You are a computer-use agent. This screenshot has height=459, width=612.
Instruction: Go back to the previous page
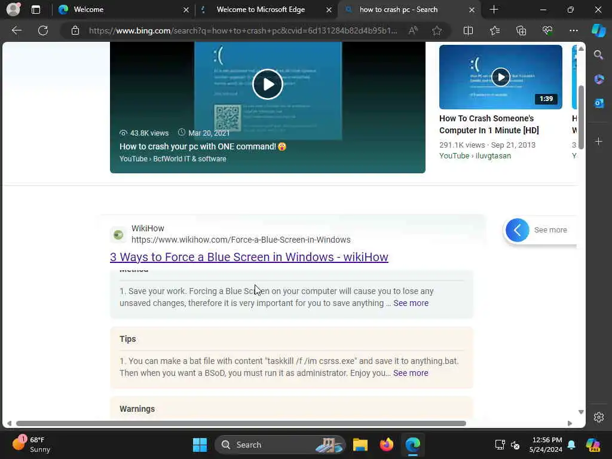(x=16, y=30)
